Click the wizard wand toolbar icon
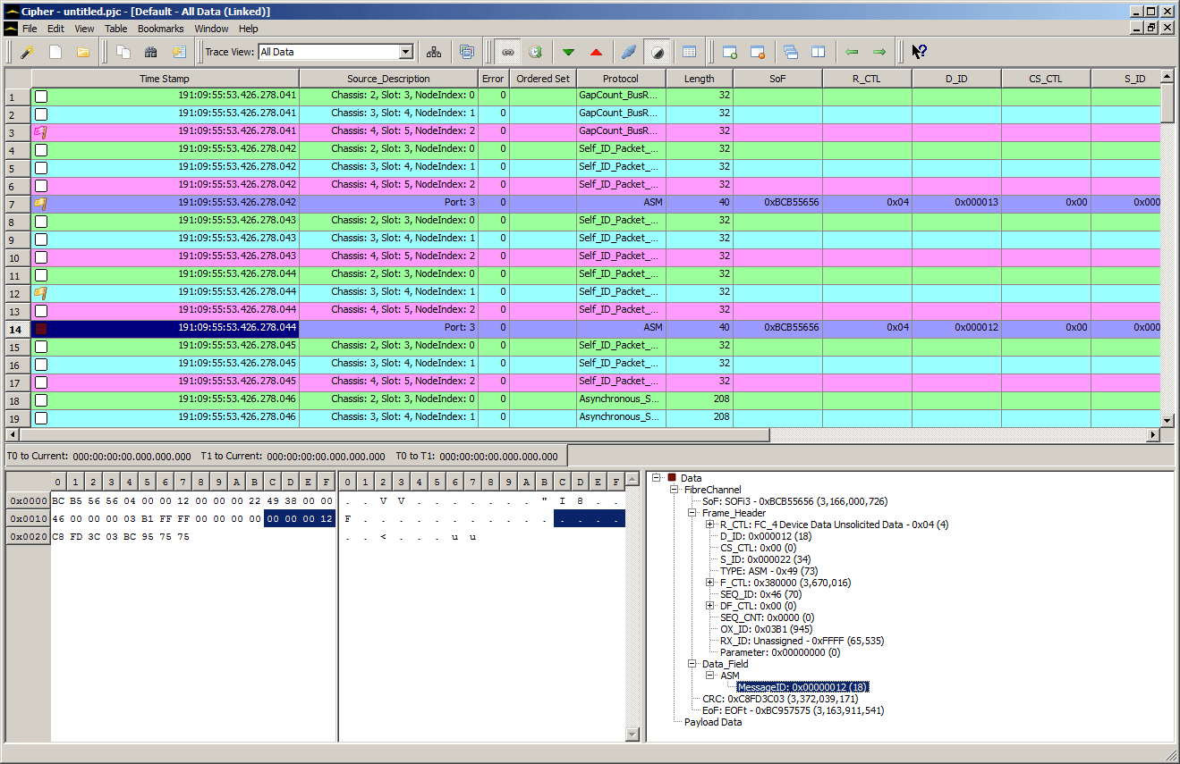1180x764 pixels. click(x=28, y=52)
